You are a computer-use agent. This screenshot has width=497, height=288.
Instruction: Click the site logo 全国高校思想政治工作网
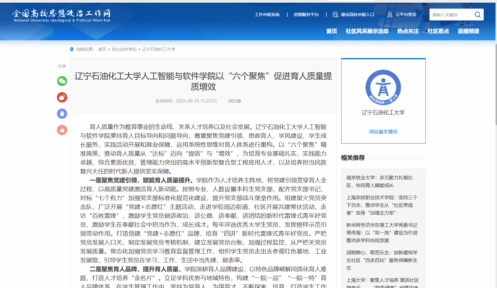point(62,16)
